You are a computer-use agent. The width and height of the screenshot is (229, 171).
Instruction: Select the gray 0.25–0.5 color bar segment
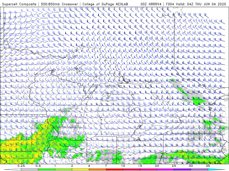(29, 170)
